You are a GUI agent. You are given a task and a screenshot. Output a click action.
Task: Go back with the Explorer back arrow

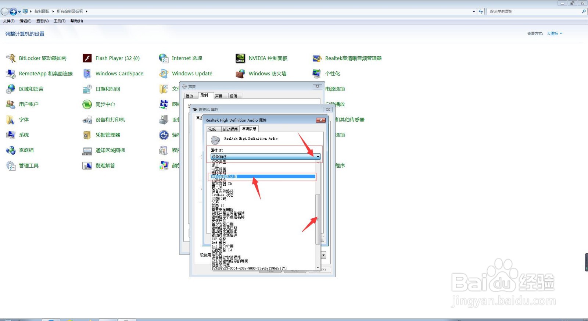click(x=5, y=11)
